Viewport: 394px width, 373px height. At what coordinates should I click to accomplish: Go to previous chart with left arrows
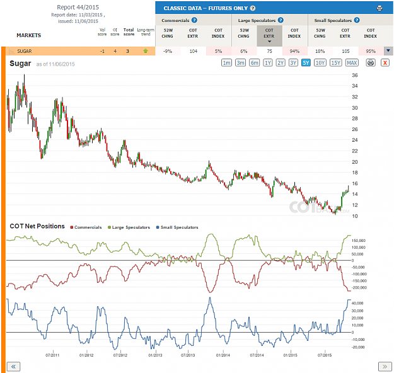13,367
